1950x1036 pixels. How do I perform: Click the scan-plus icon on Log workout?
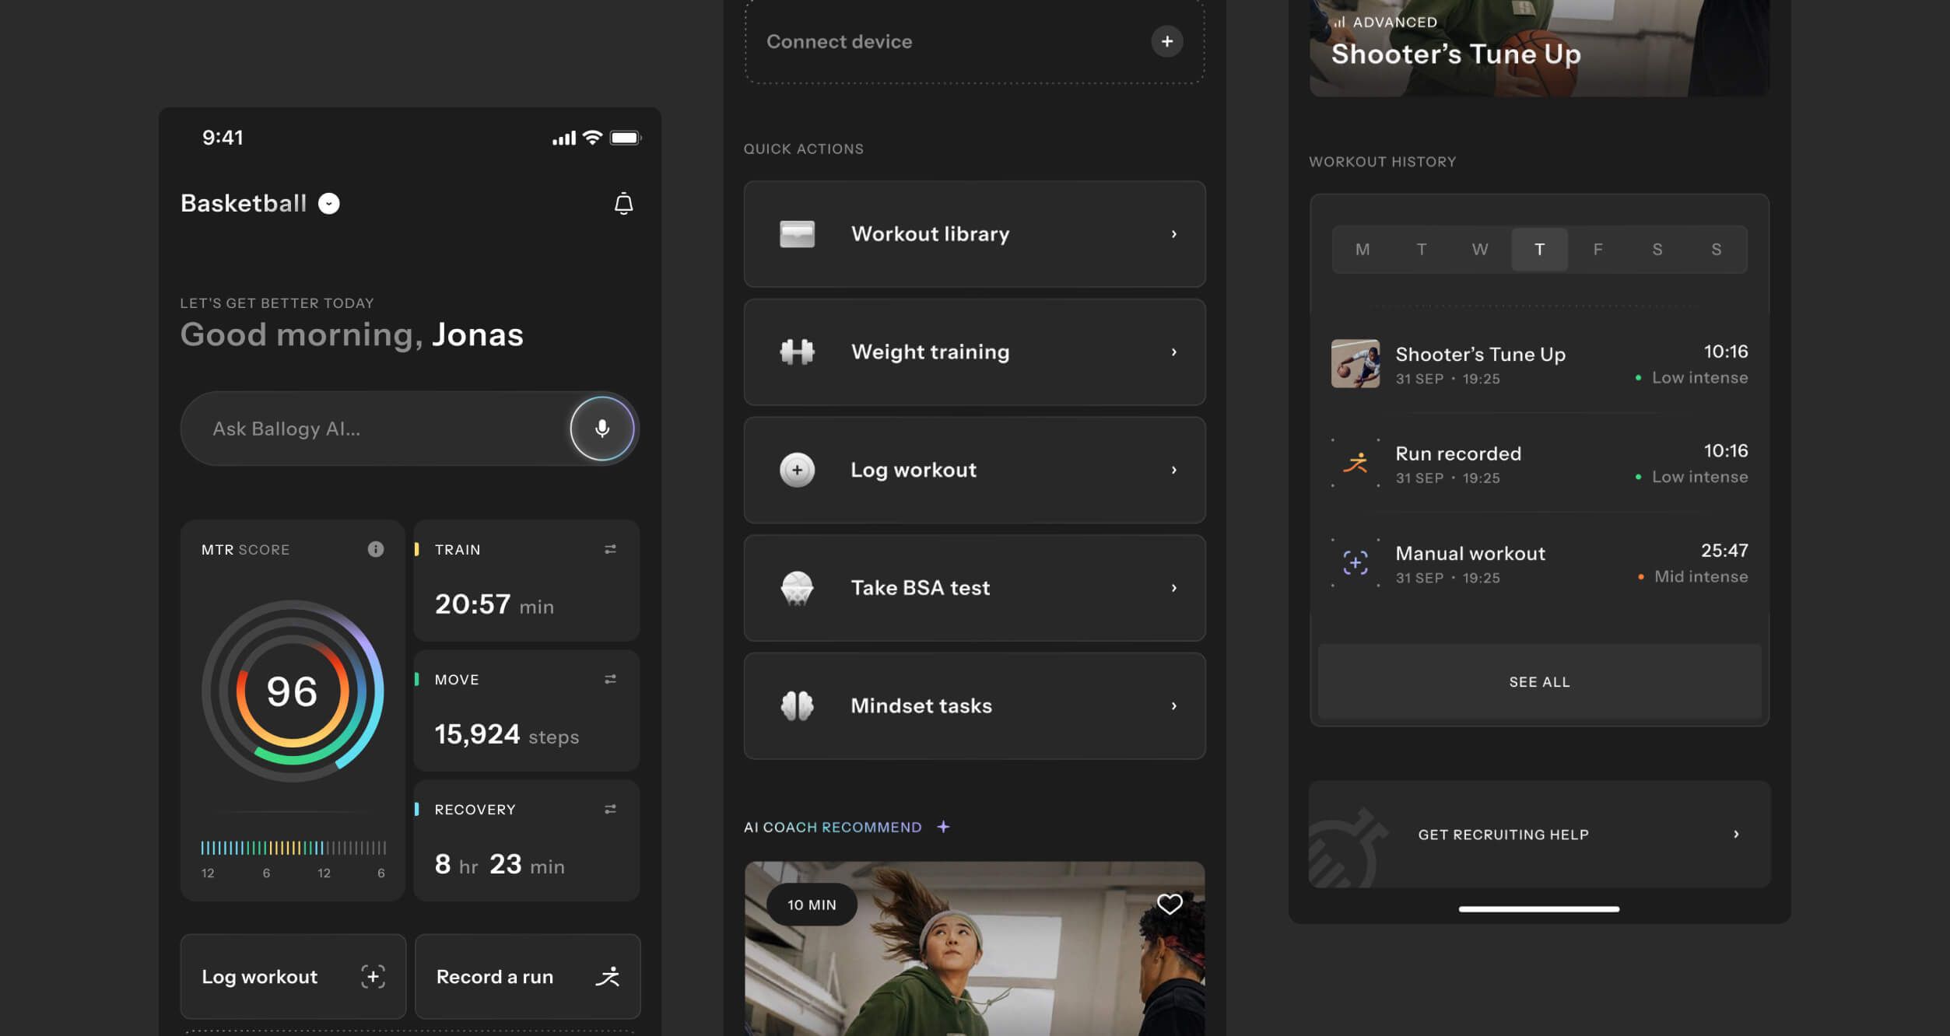click(373, 976)
